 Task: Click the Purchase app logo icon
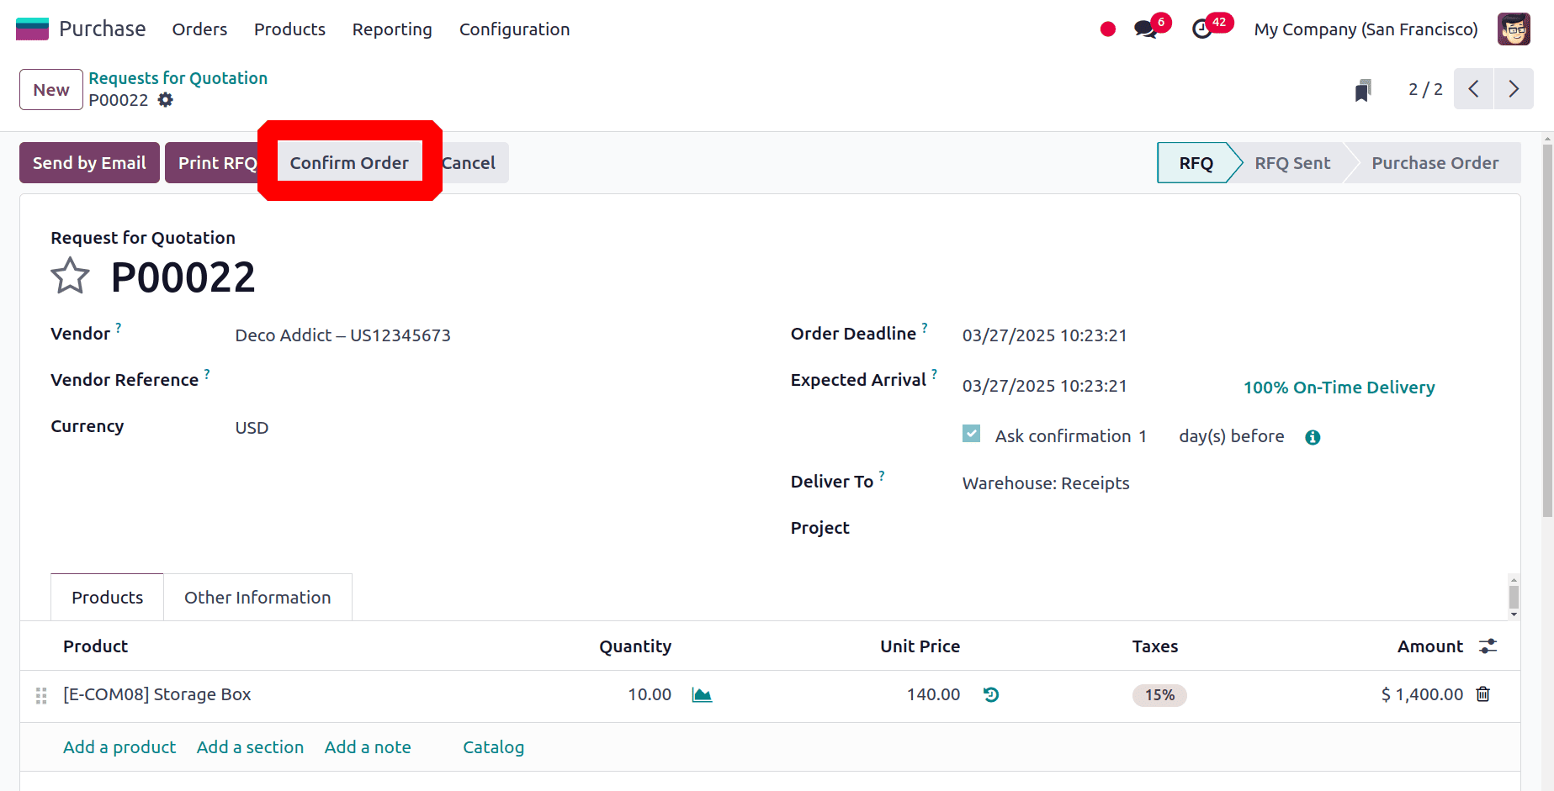(32, 29)
